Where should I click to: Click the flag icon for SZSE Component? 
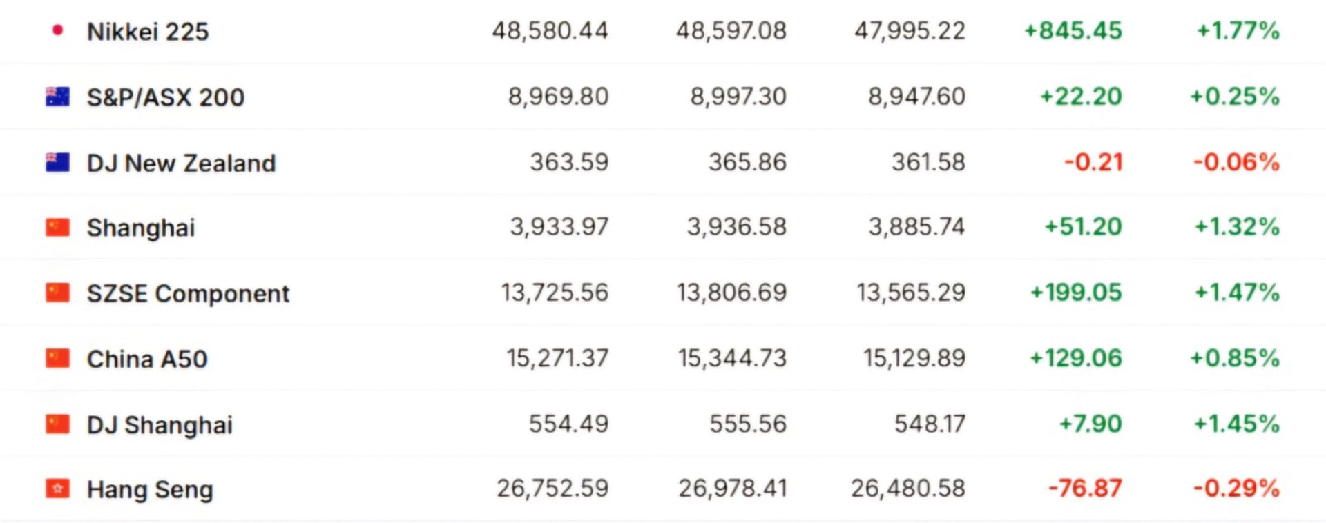pos(57,293)
